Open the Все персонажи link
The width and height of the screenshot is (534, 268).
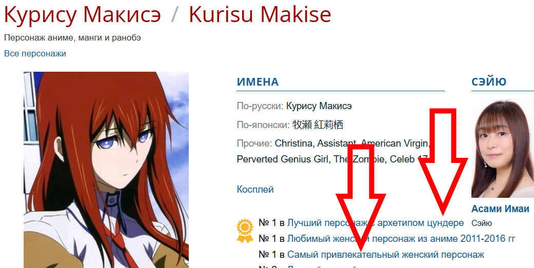click(x=35, y=53)
